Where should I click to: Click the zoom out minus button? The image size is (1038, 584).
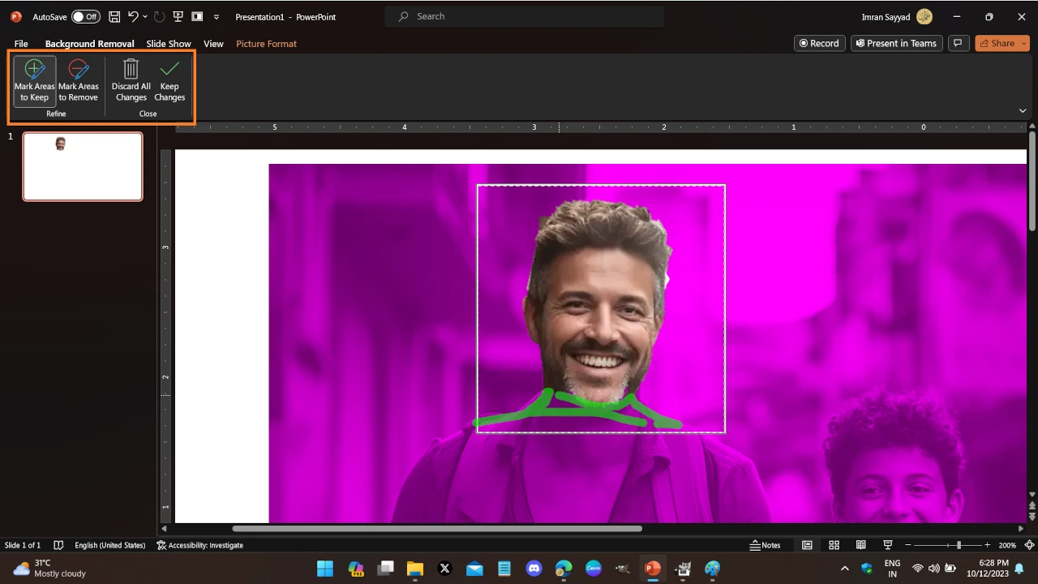(x=907, y=545)
